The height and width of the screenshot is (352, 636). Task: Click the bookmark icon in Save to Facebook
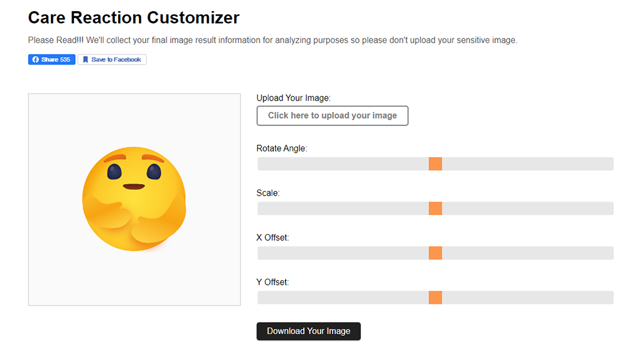click(85, 60)
